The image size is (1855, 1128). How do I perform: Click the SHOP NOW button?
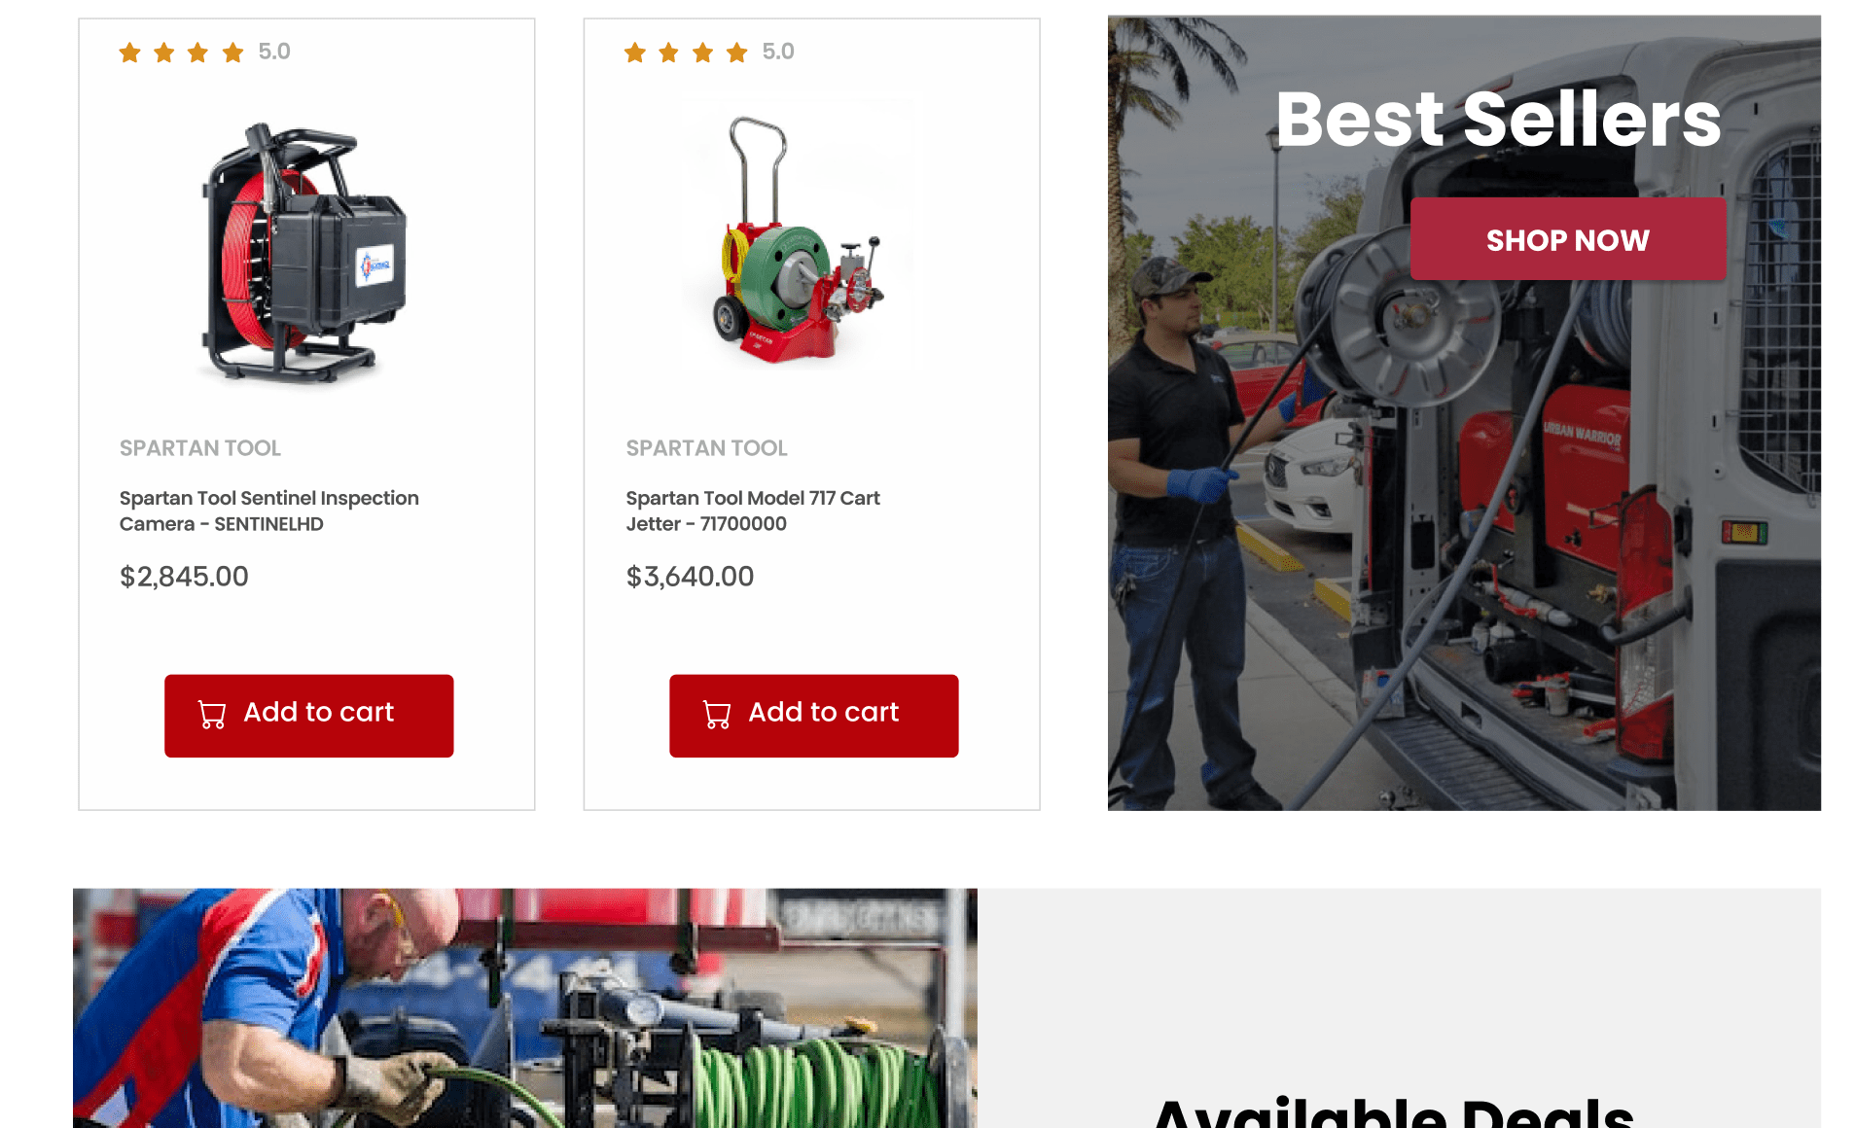click(1568, 239)
